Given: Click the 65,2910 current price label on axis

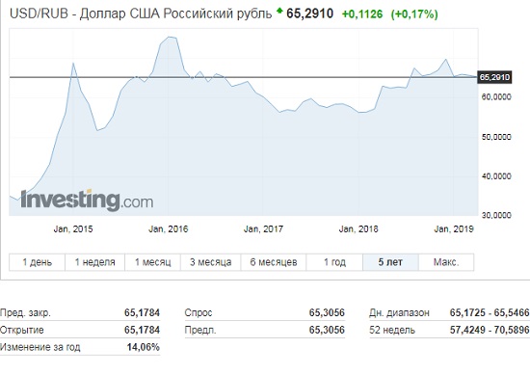Looking at the screenshot, I should pos(494,77).
